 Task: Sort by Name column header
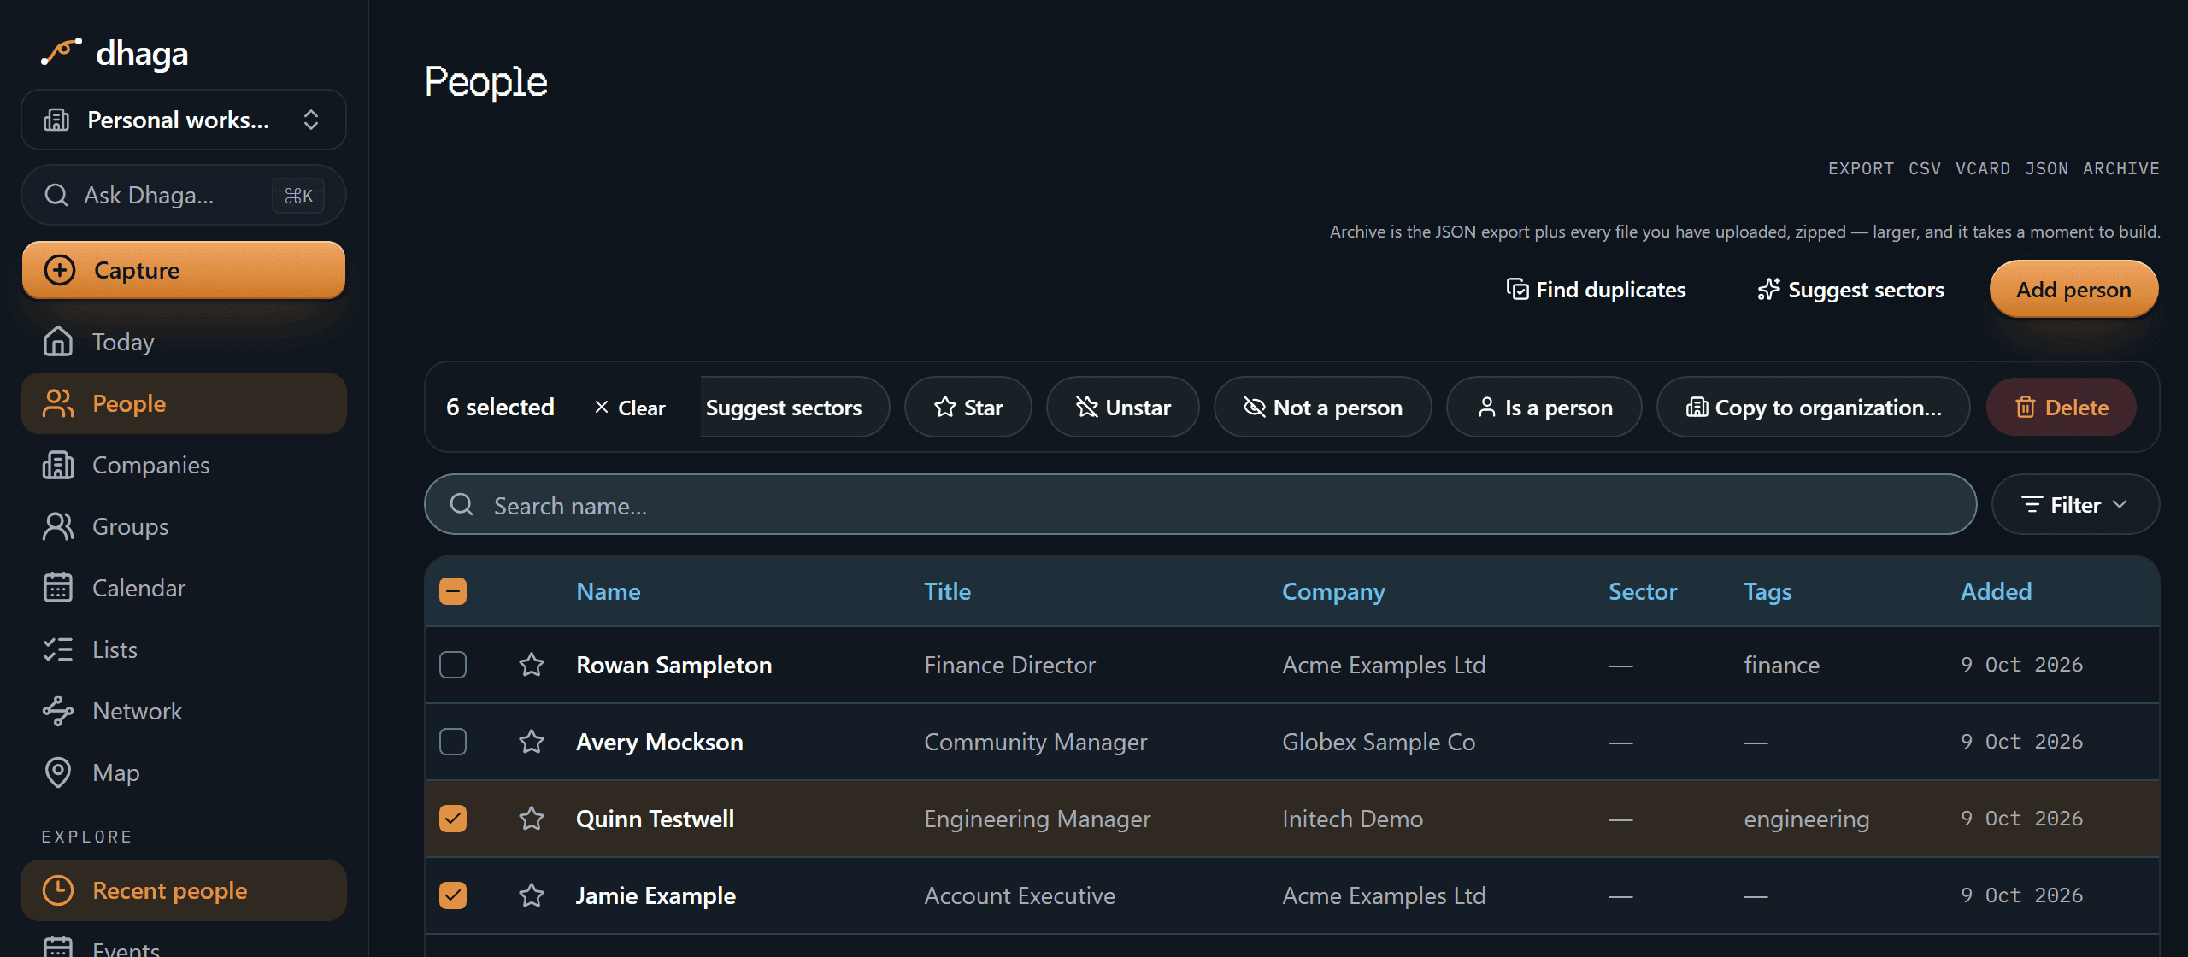[x=608, y=591]
